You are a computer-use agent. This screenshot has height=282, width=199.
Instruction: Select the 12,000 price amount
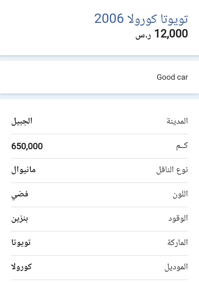171,34
